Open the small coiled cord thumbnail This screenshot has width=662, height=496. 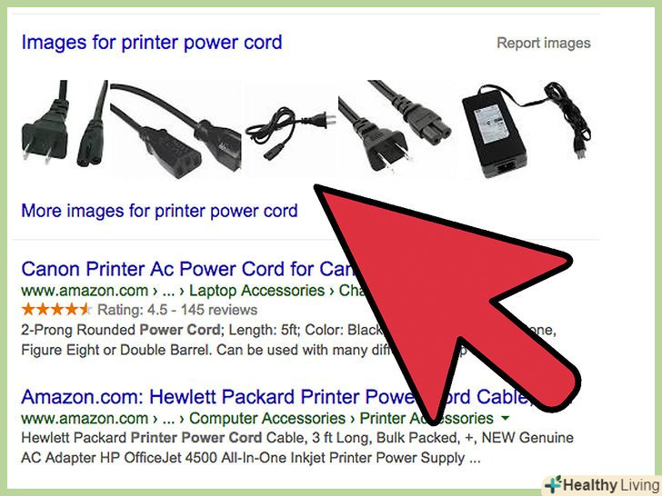291,133
